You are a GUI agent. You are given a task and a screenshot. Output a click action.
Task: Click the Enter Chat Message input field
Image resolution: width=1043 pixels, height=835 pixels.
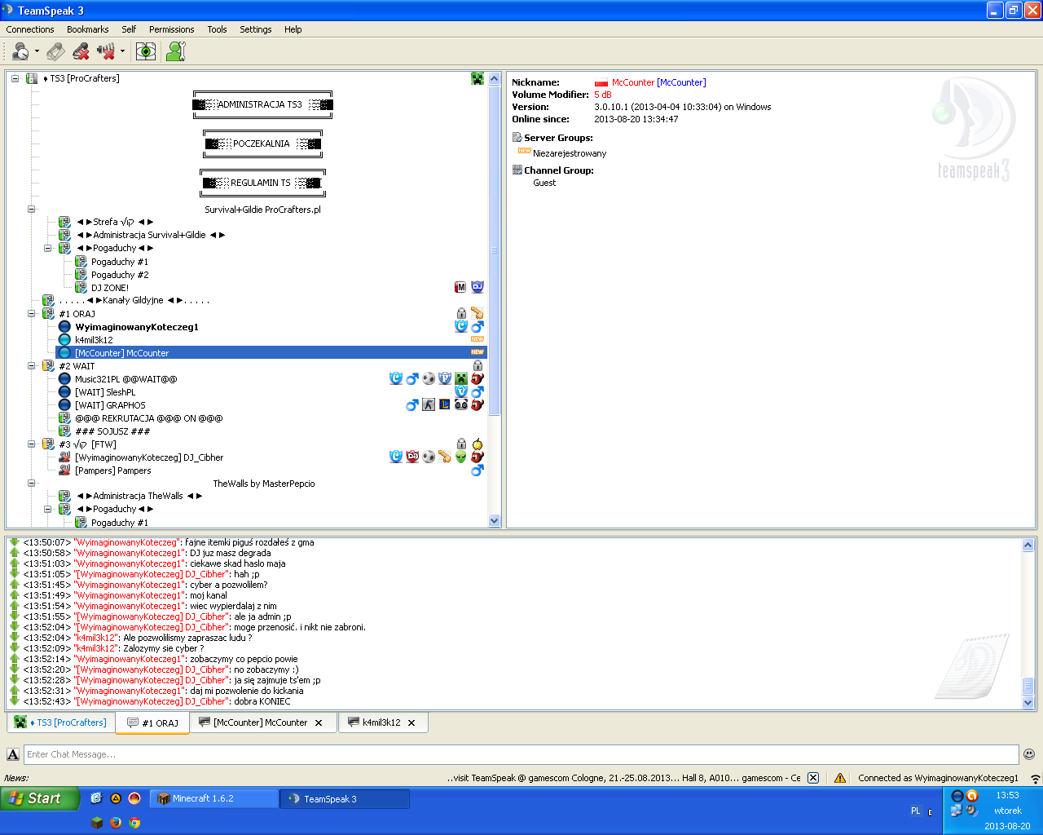point(521,754)
